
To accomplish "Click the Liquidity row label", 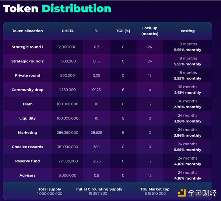I will pyautogui.click(x=27, y=118).
